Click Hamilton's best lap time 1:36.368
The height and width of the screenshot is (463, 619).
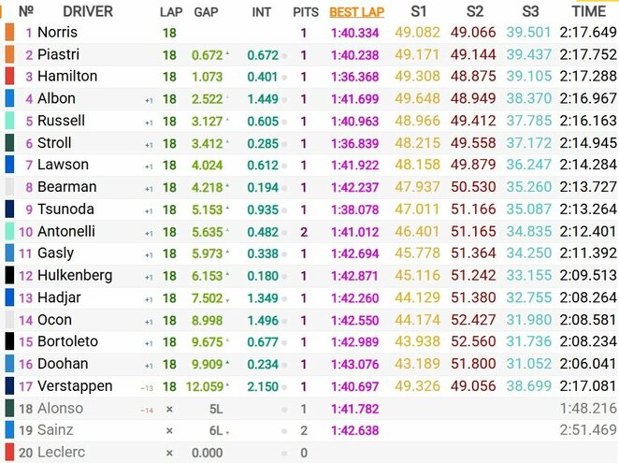[356, 77]
